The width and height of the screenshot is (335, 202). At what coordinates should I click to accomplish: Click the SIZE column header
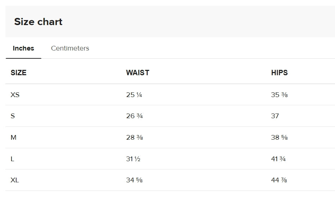point(19,73)
